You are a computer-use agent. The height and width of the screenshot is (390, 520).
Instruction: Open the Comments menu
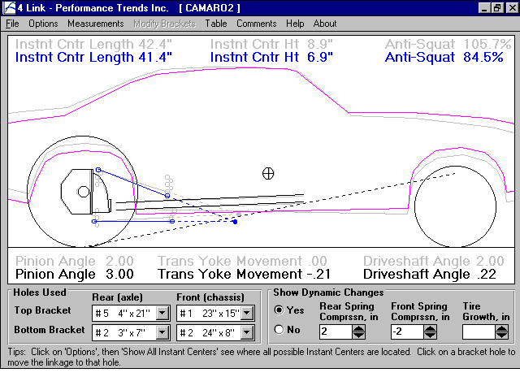point(257,24)
